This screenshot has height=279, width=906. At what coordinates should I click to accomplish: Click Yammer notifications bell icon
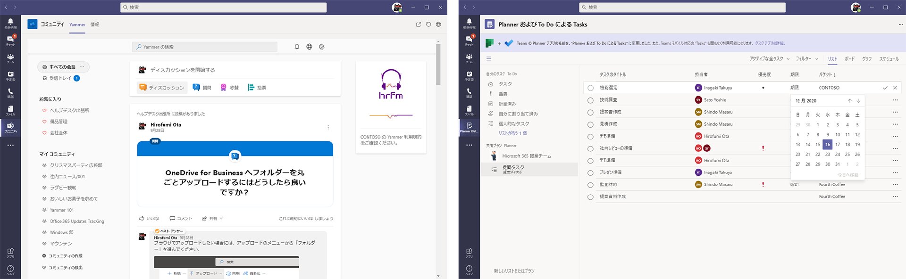(297, 47)
